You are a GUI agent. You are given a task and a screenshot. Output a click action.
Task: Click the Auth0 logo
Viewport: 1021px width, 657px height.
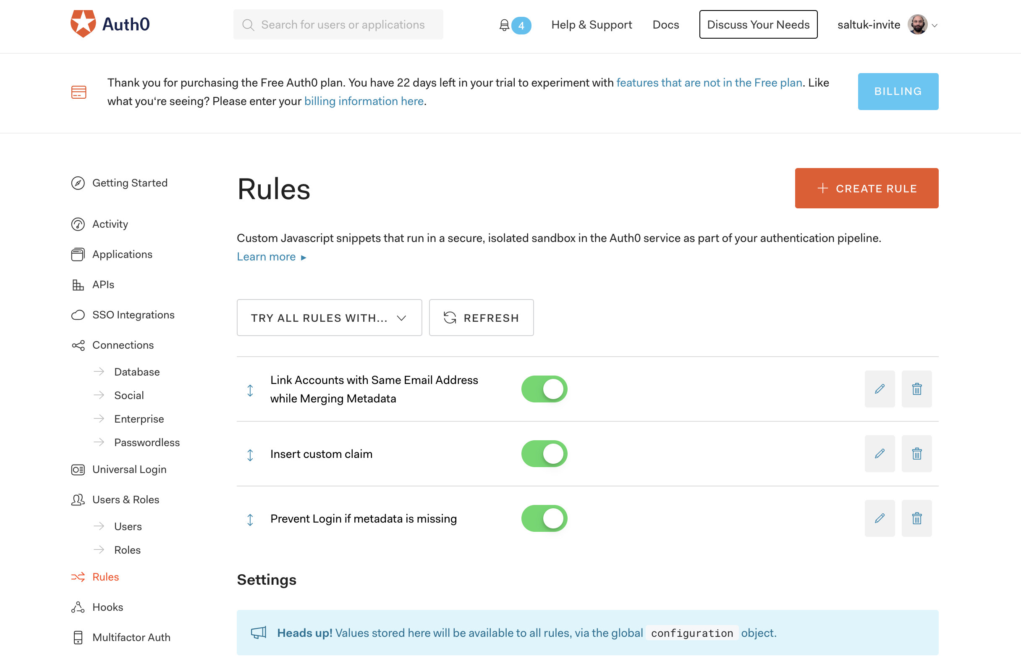coord(110,24)
